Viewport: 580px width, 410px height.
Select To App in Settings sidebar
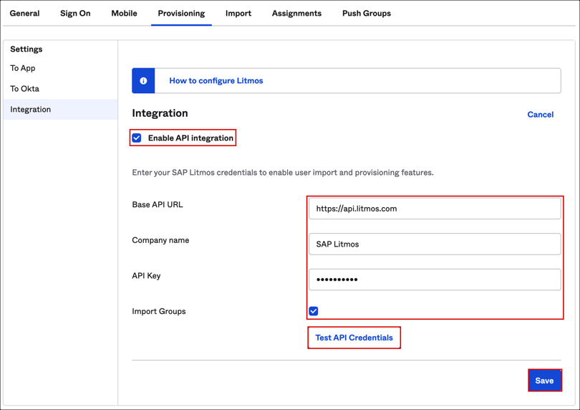(x=23, y=68)
